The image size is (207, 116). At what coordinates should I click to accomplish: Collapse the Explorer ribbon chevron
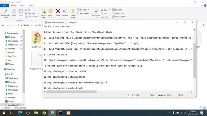coord(202,5)
